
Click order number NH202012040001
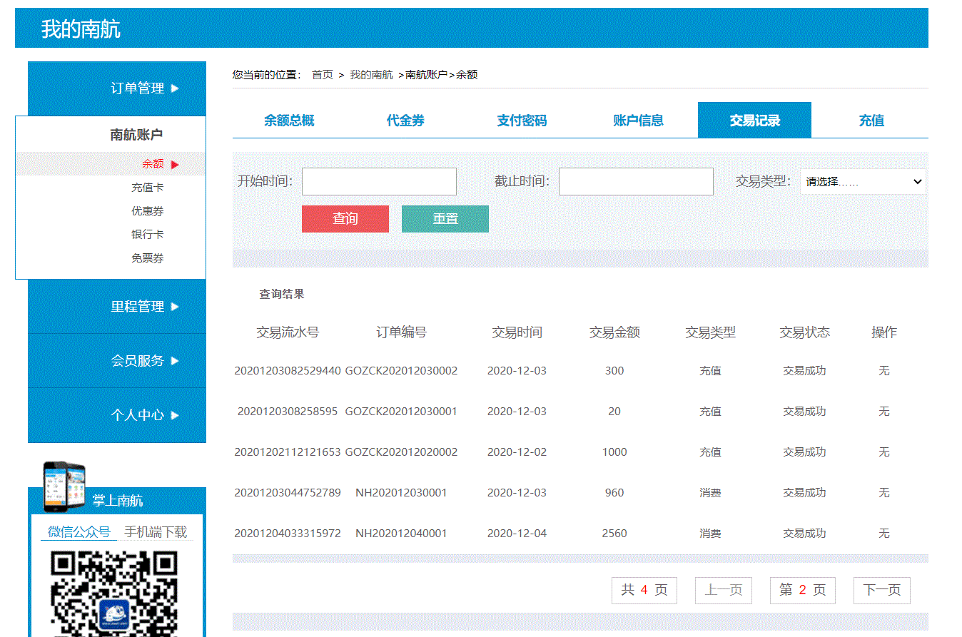pos(401,534)
